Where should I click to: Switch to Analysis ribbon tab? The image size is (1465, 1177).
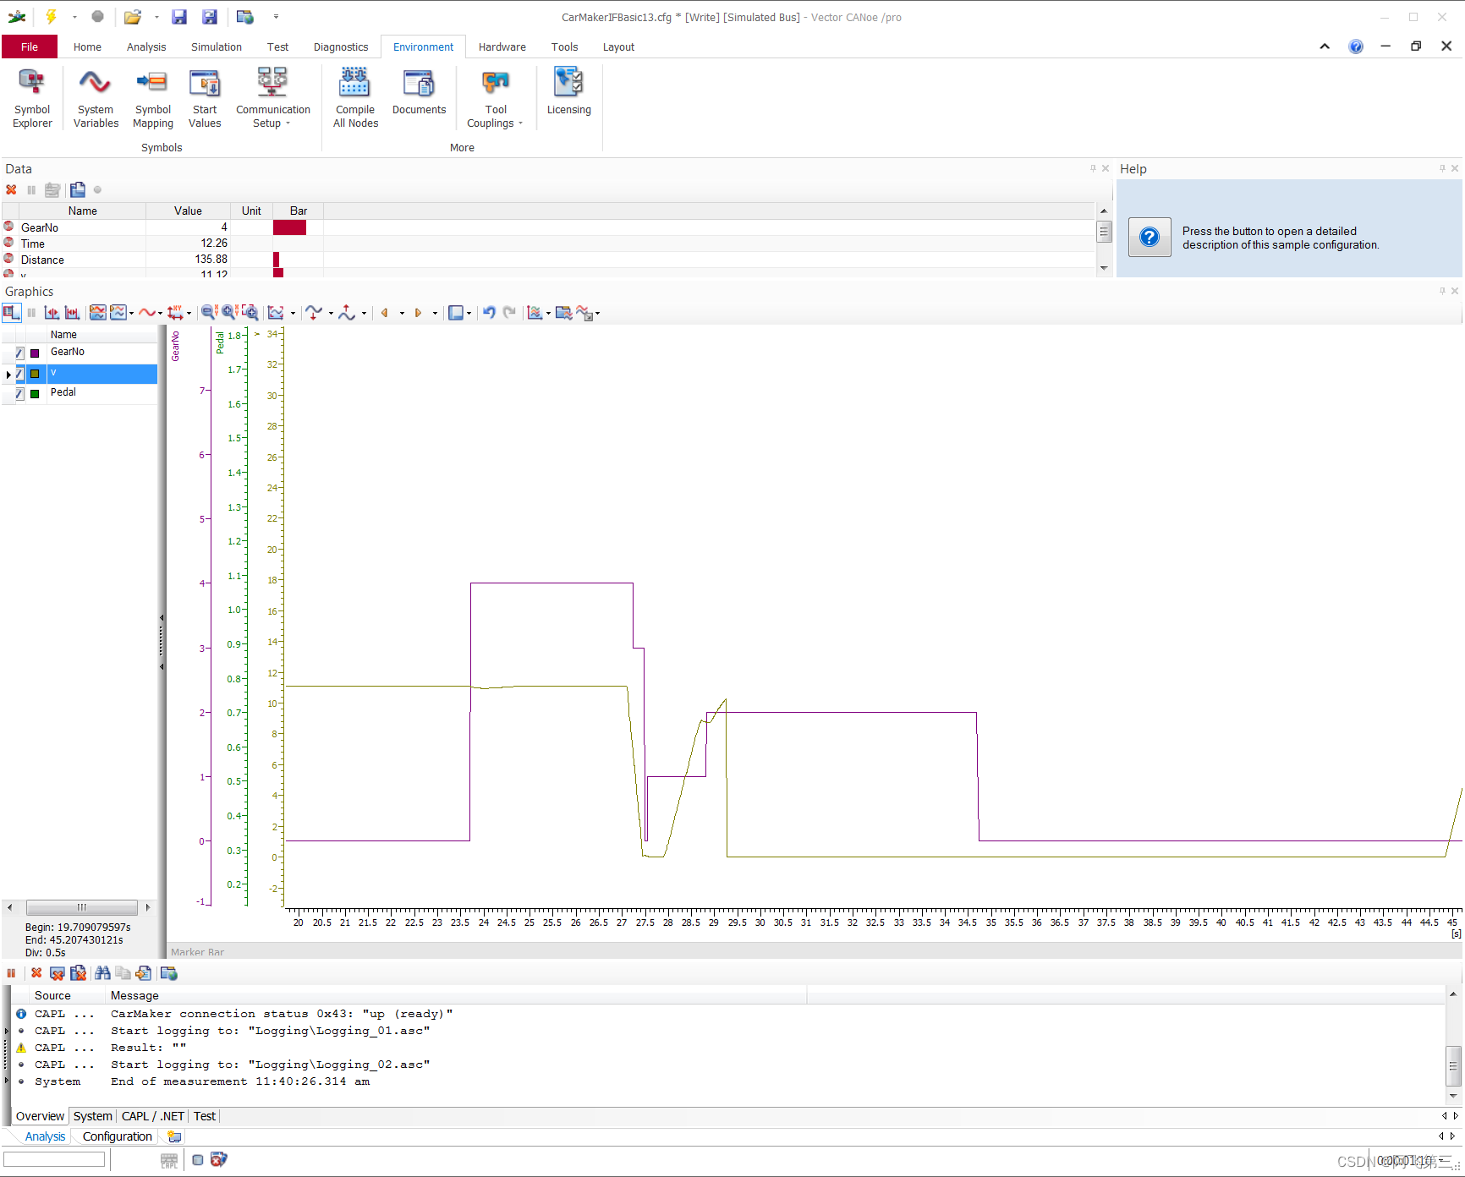pyautogui.click(x=146, y=47)
